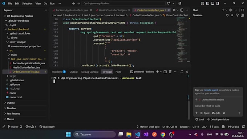Toggle secondary side bar visibility
This screenshot has width=247, height=139.
tap(218, 3)
